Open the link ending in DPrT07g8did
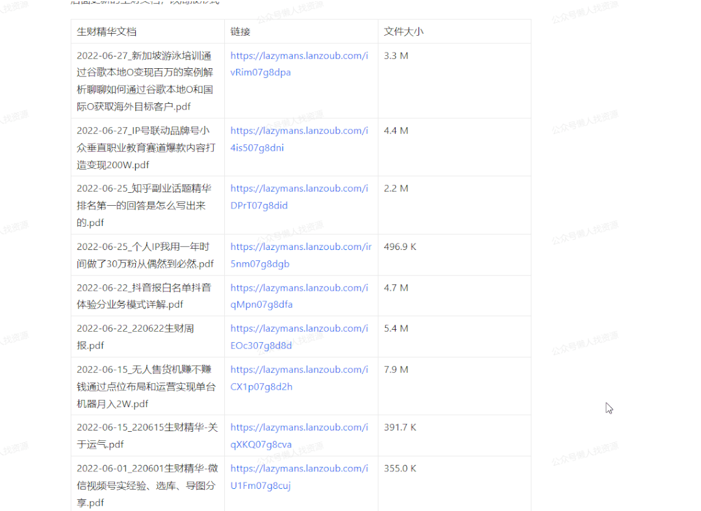The image size is (701, 511). pyautogui.click(x=299, y=197)
